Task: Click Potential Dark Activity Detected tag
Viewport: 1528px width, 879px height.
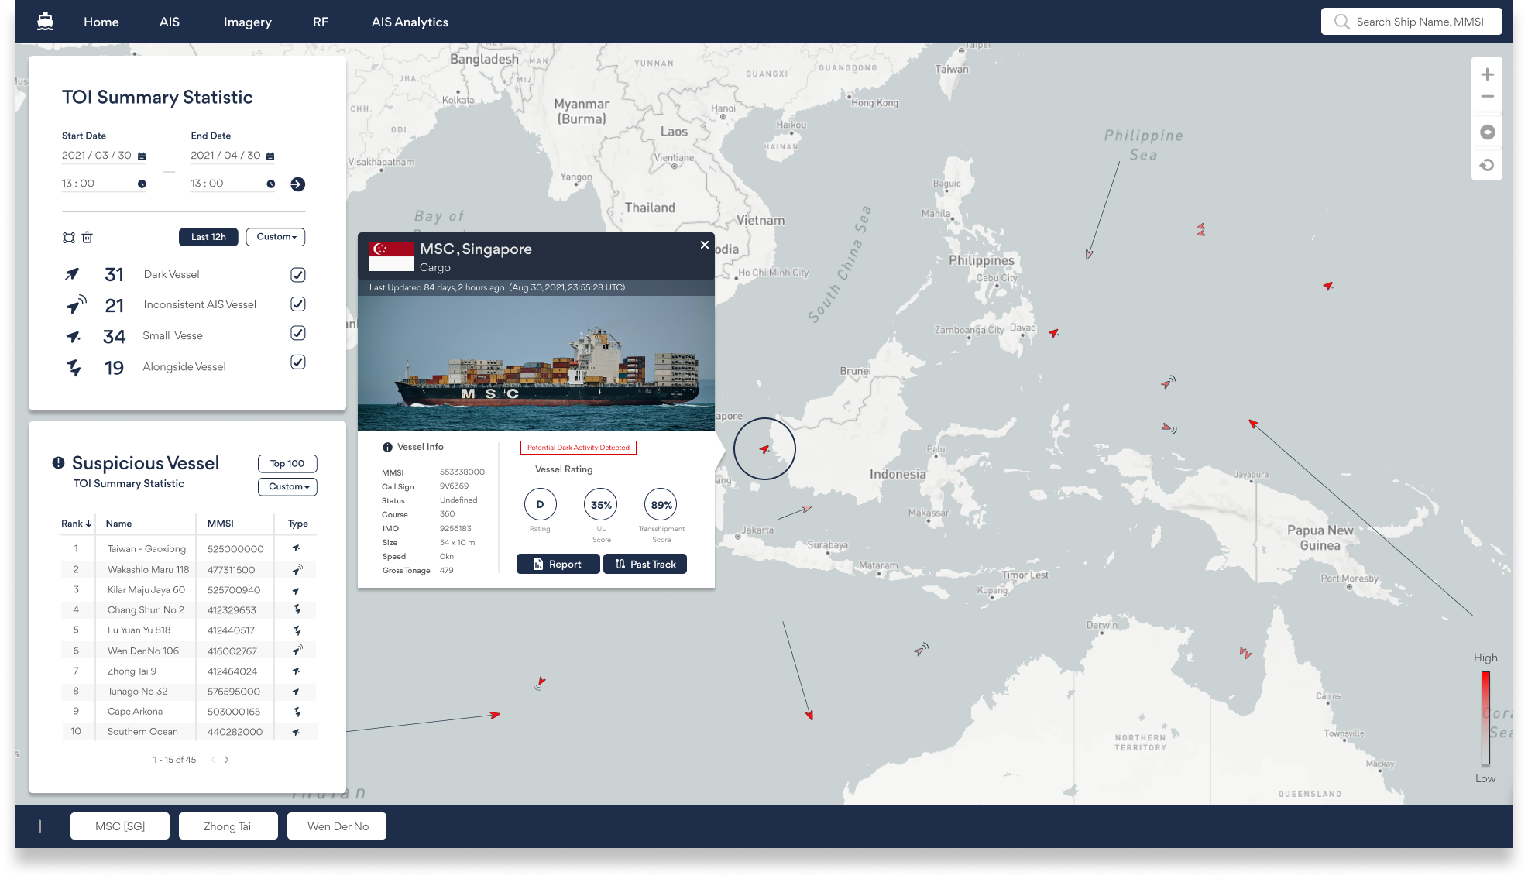Action: coord(579,448)
